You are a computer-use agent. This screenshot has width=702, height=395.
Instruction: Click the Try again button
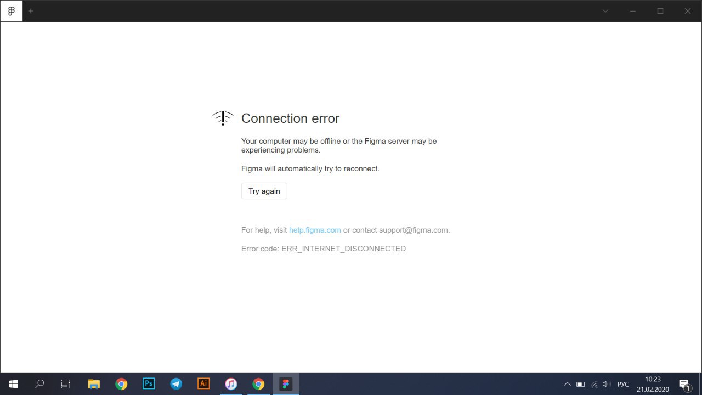[264, 191]
